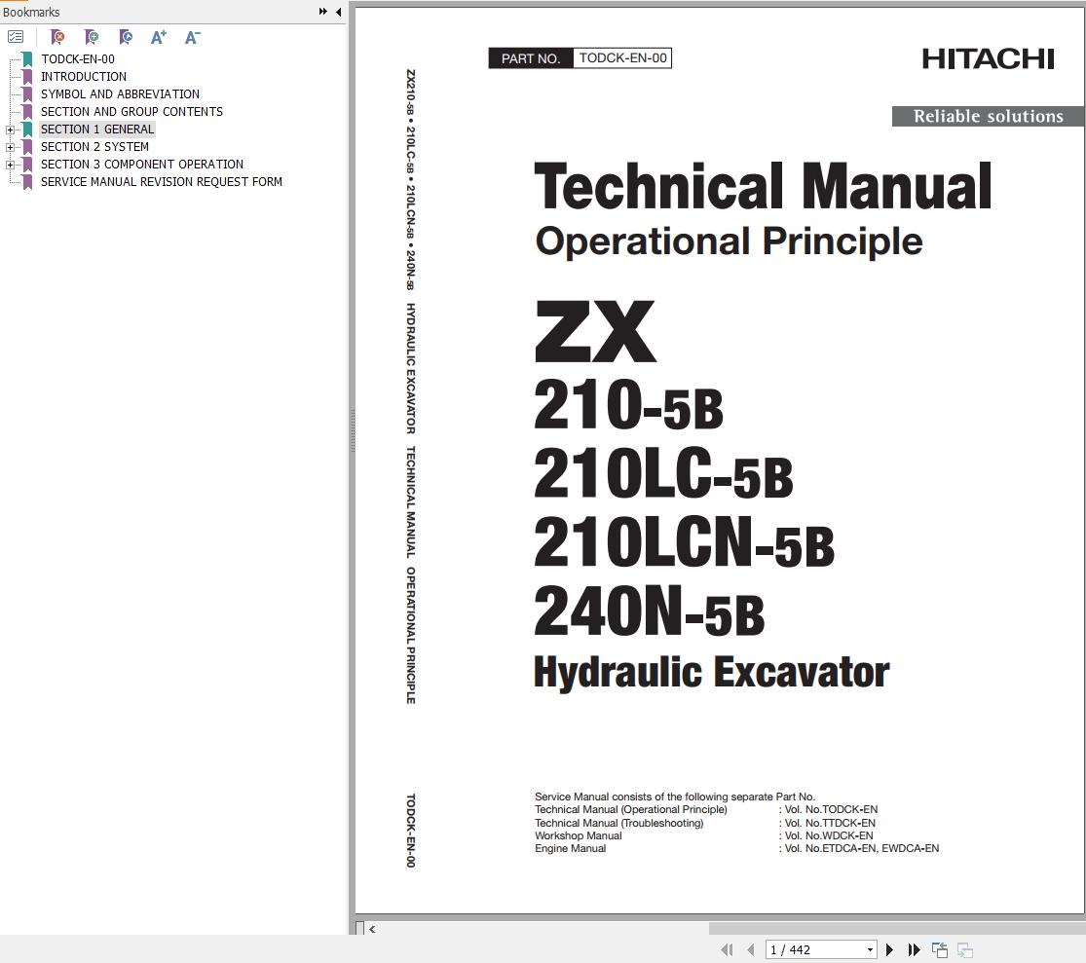Click the delete bookmark icon
The height and width of the screenshot is (963, 1086).
(57, 37)
